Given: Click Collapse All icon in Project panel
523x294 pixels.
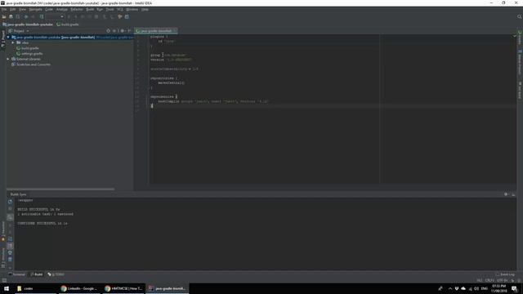Looking at the screenshot, I should pyautogui.click(x=114, y=31).
